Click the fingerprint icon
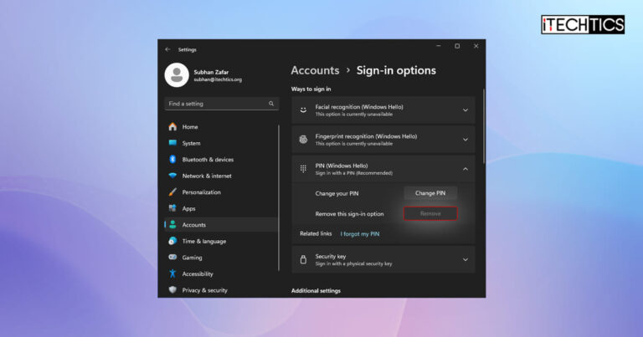 pos(303,139)
